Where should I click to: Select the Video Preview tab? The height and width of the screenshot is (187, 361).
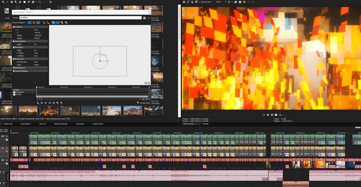pyautogui.click(x=189, y=124)
